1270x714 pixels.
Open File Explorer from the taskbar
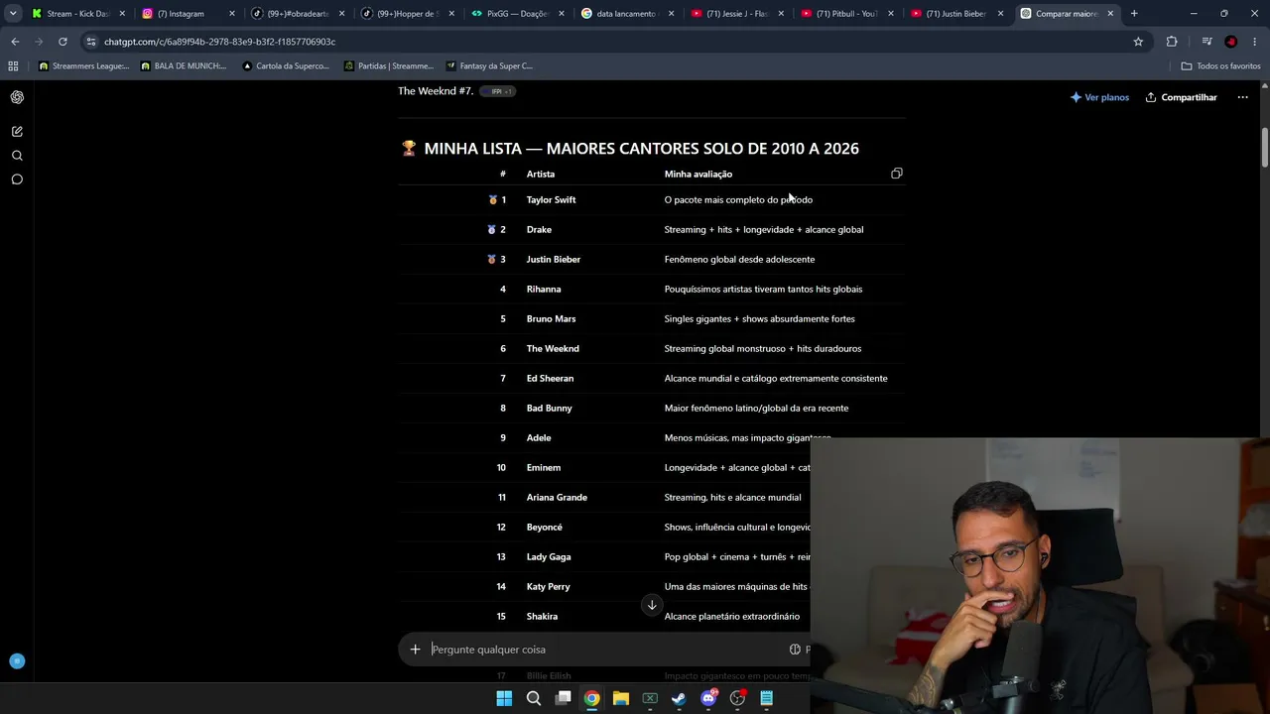(621, 698)
